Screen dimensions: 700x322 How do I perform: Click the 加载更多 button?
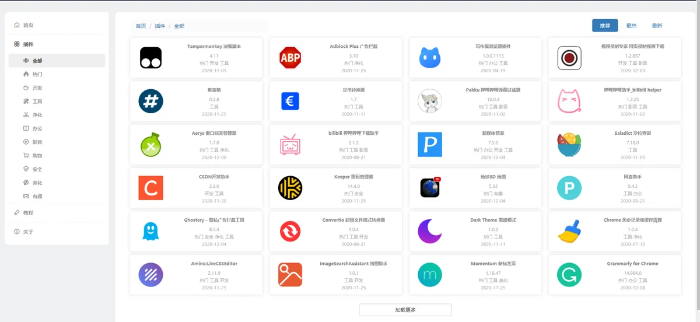coord(405,310)
